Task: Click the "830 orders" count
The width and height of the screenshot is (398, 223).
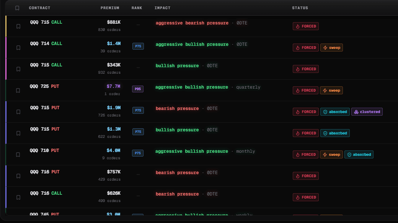Action: click(x=109, y=30)
